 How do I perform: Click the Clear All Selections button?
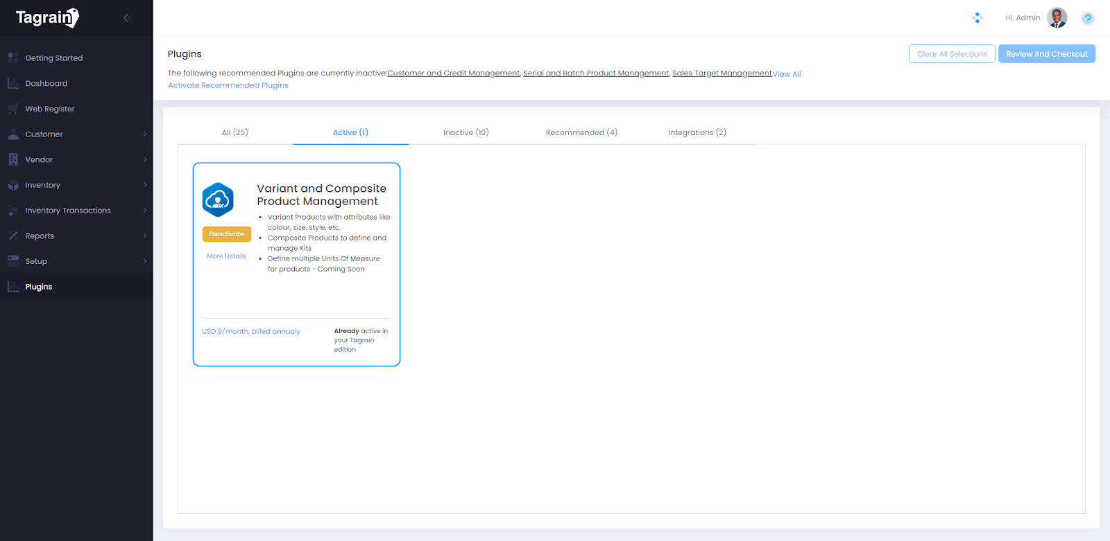tap(952, 54)
